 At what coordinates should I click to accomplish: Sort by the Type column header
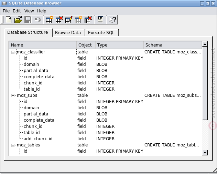120,45
